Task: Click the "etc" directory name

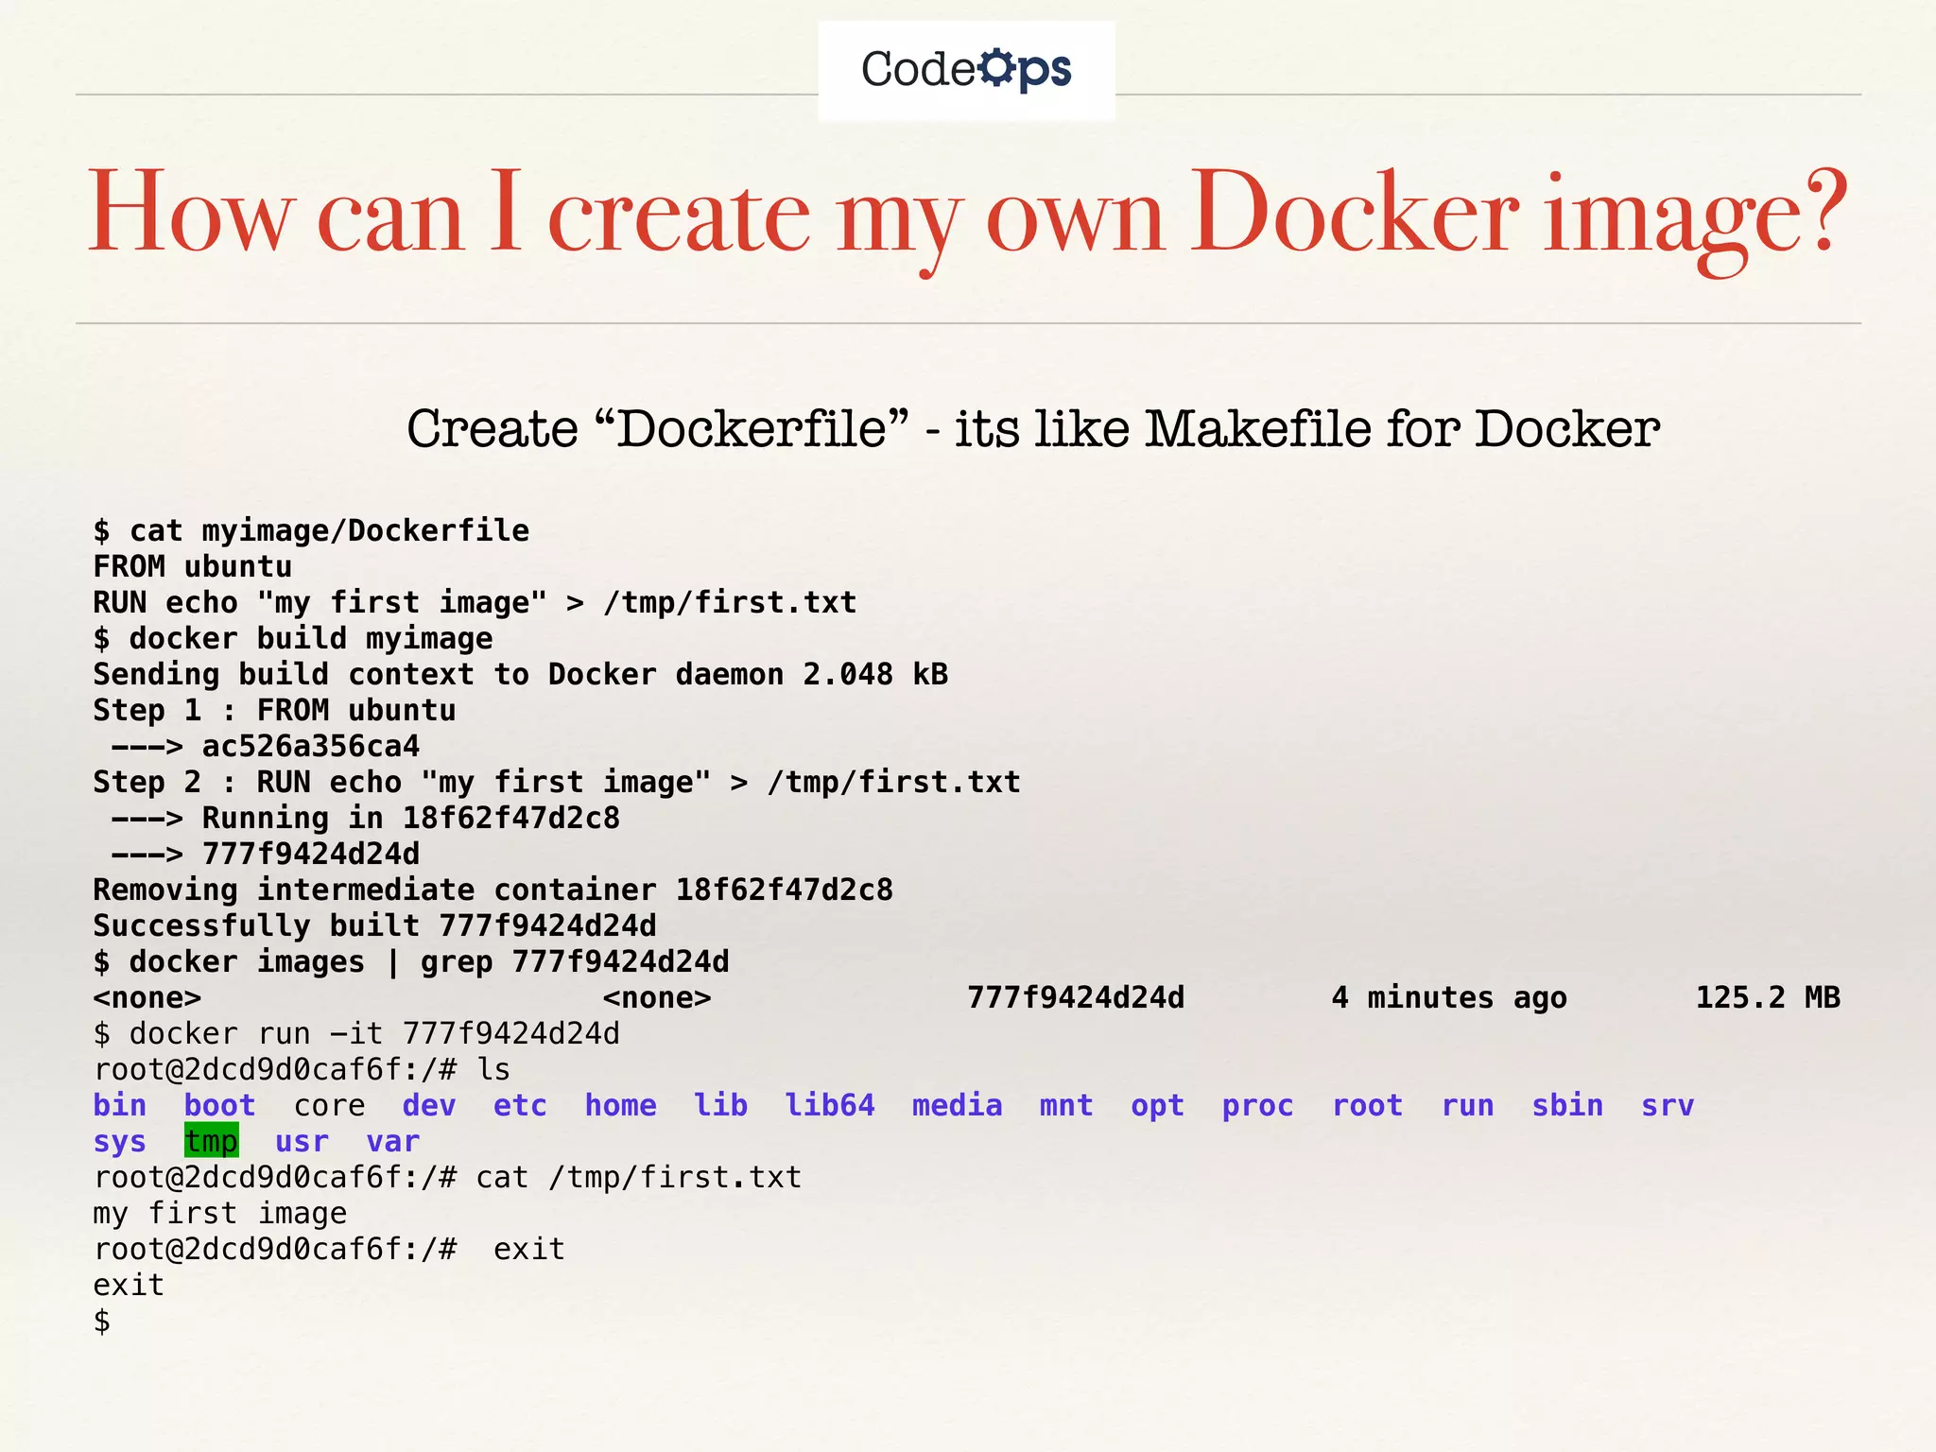Action: pyautogui.click(x=520, y=1106)
